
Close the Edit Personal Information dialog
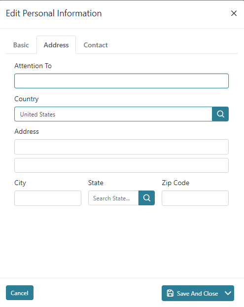(234, 13)
